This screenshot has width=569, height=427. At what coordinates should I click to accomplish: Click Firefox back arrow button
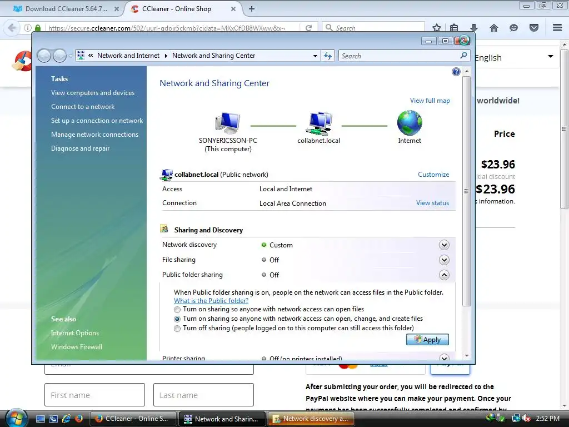[12, 28]
